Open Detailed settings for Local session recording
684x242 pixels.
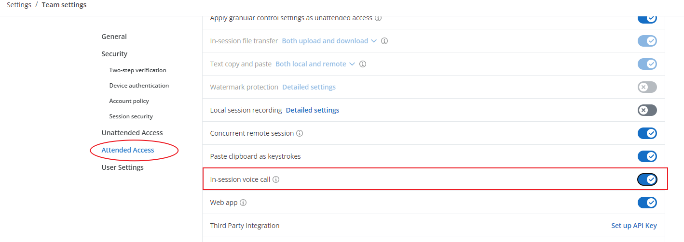click(x=313, y=110)
